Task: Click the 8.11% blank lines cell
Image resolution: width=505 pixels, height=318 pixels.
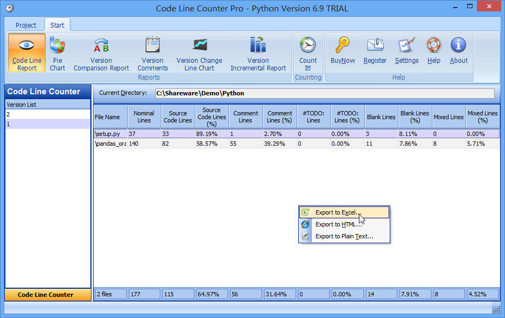Action: coord(415,134)
